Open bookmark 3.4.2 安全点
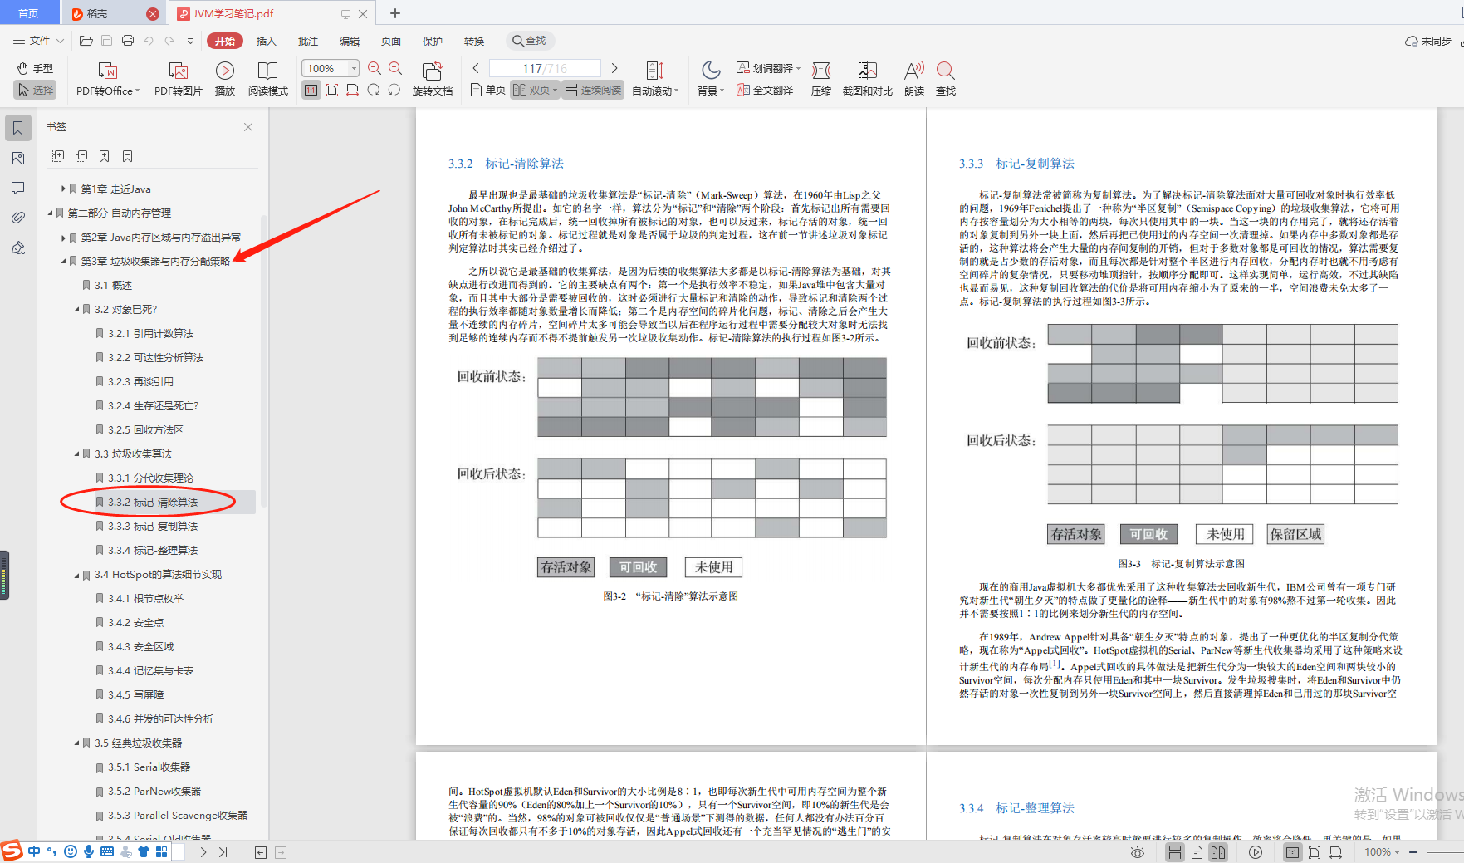The width and height of the screenshot is (1464, 863). pyautogui.click(x=135, y=622)
